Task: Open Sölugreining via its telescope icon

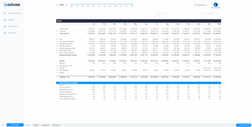Action: [x=5, y=26]
